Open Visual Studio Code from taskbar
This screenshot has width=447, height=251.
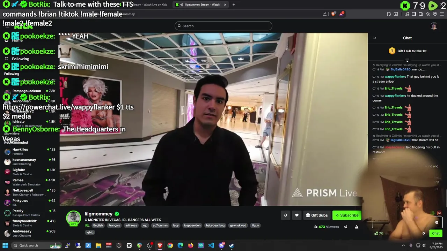[211, 245]
